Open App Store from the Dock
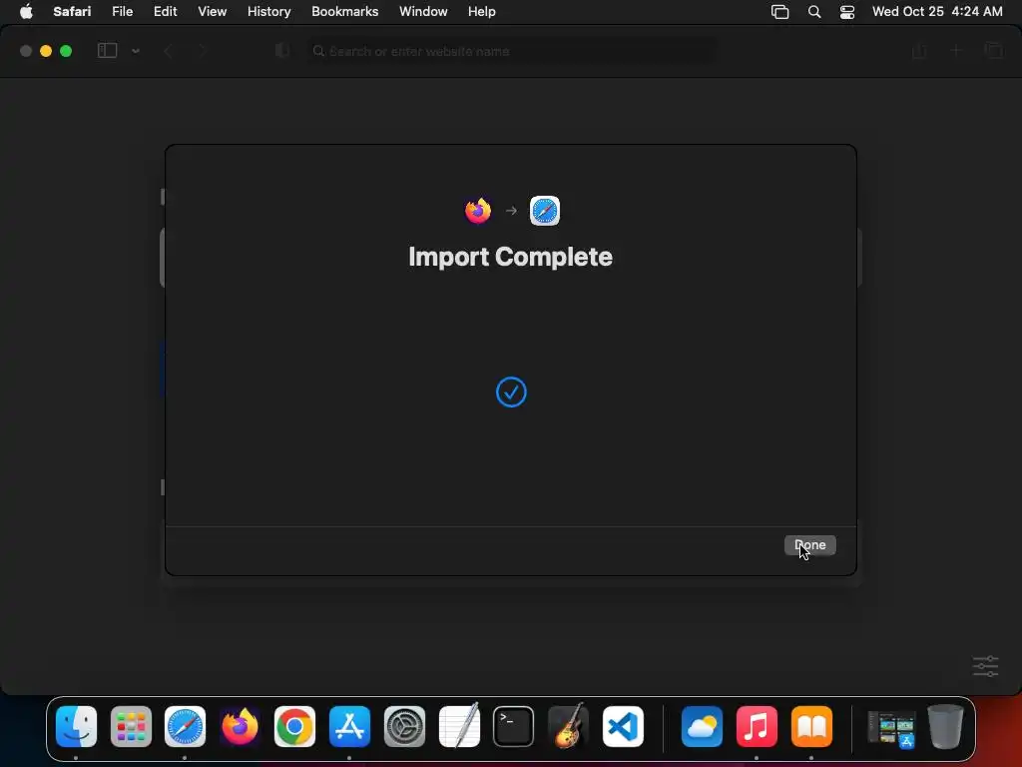Screen dimensions: 1022x767 [x=349, y=726]
